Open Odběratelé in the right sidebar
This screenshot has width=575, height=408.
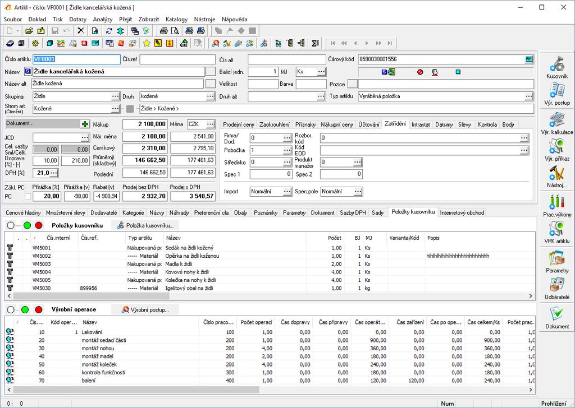pyautogui.click(x=556, y=289)
